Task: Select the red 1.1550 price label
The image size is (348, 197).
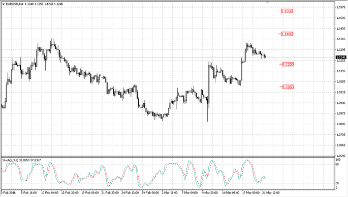Action: pyautogui.click(x=287, y=11)
